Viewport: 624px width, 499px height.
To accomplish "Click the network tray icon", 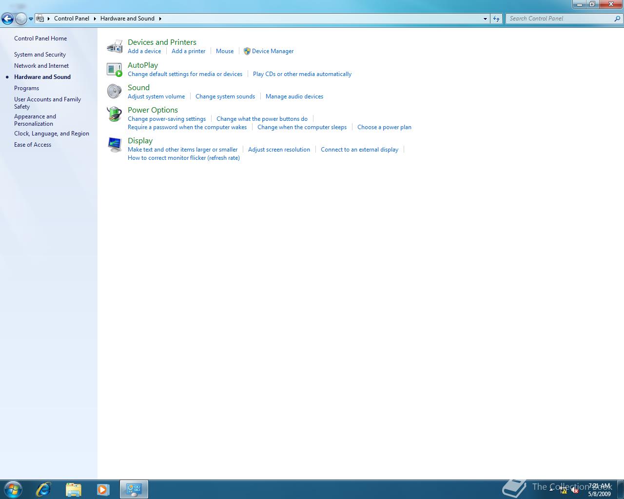I will pyautogui.click(x=564, y=490).
